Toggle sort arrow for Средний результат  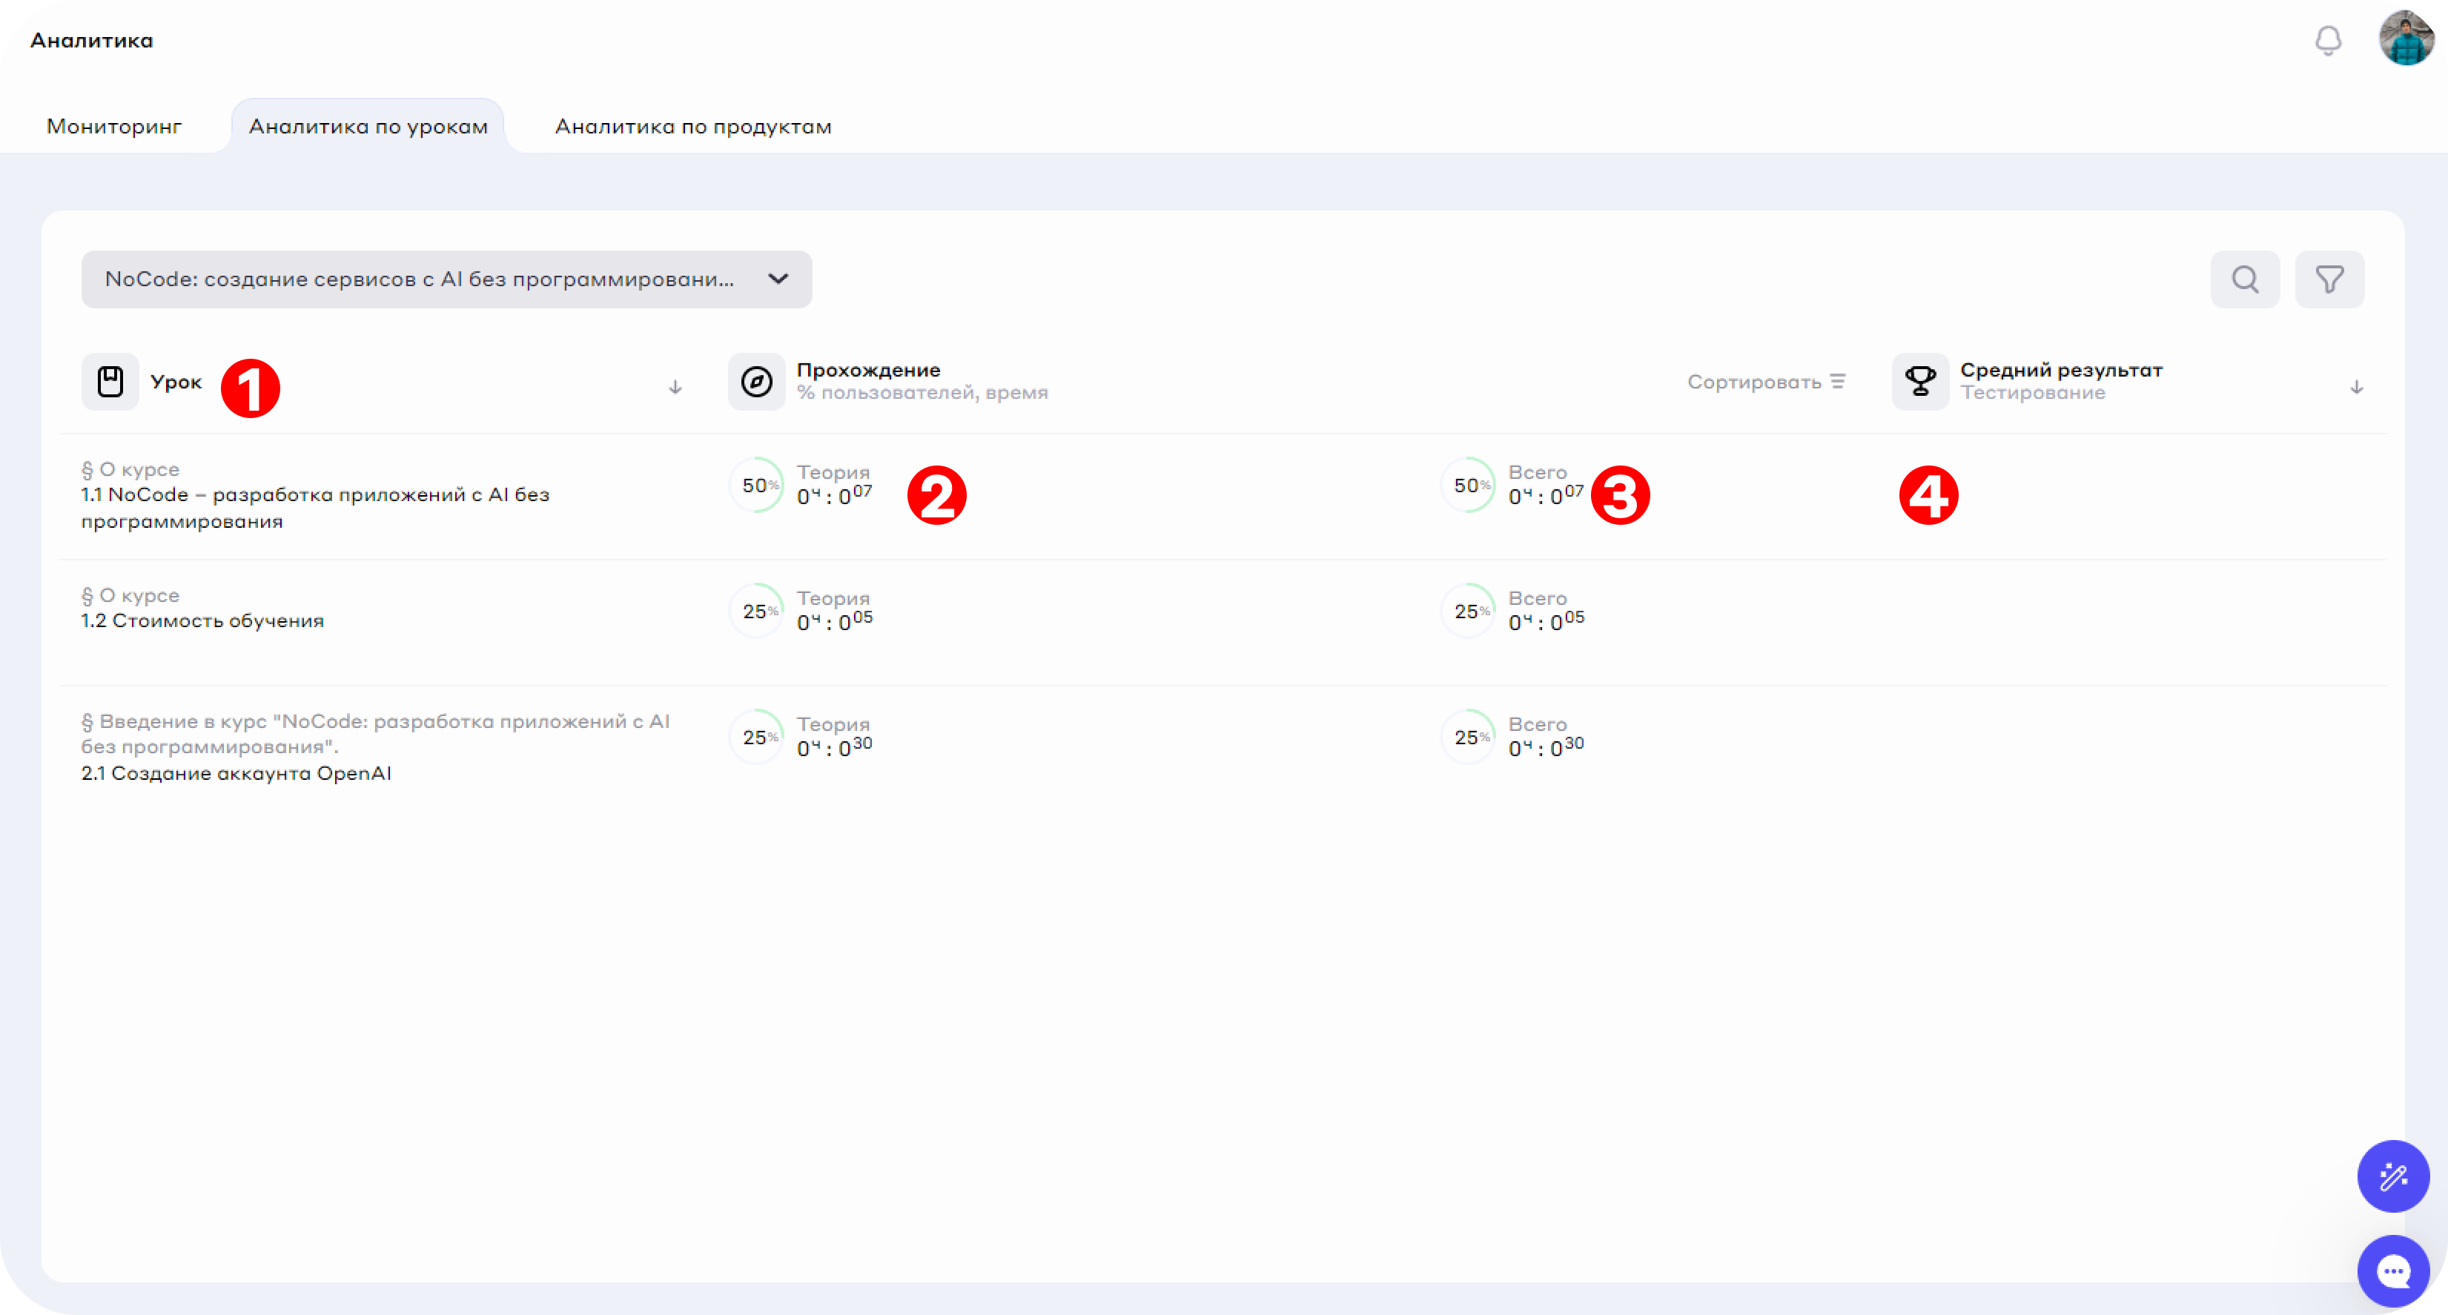2356,387
